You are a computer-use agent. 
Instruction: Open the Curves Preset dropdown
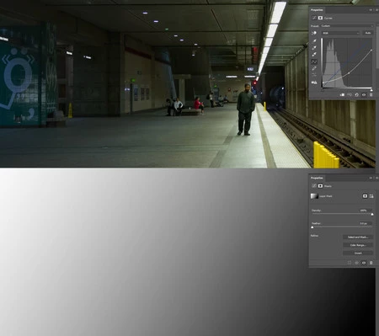click(347, 26)
